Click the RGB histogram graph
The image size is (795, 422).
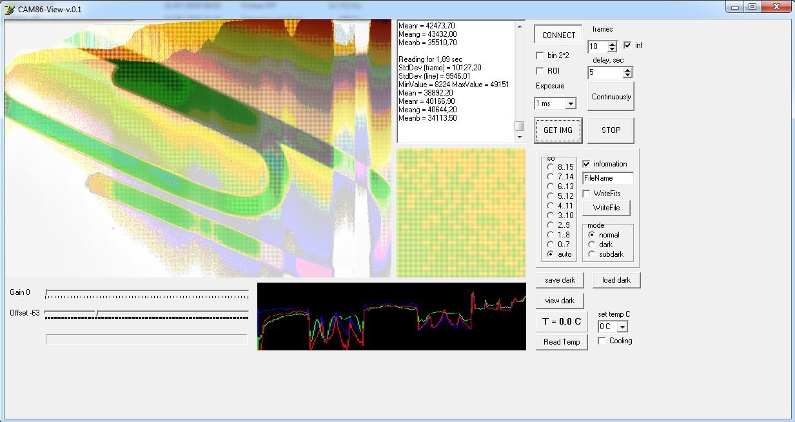[391, 316]
